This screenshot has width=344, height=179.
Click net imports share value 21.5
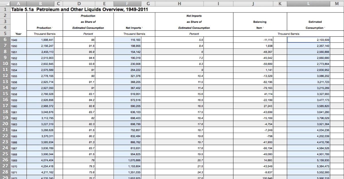[x=179, y=166]
